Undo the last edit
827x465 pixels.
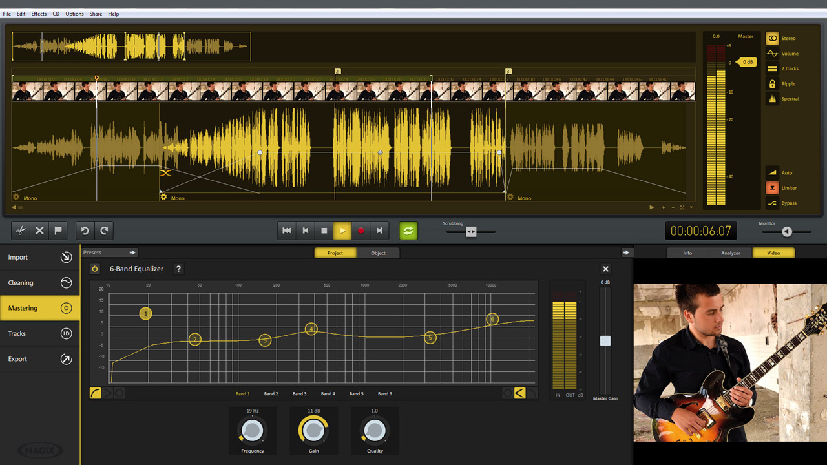pyautogui.click(x=85, y=230)
